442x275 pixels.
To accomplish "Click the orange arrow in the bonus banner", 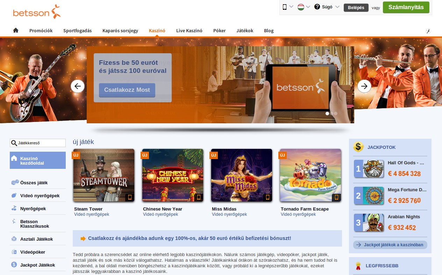I will [83, 239].
